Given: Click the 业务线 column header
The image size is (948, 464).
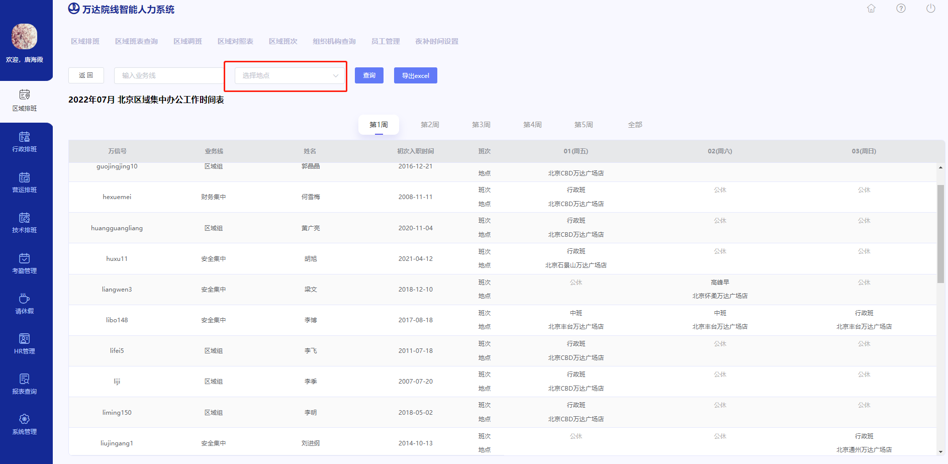Looking at the screenshot, I should pyautogui.click(x=214, y=151).
